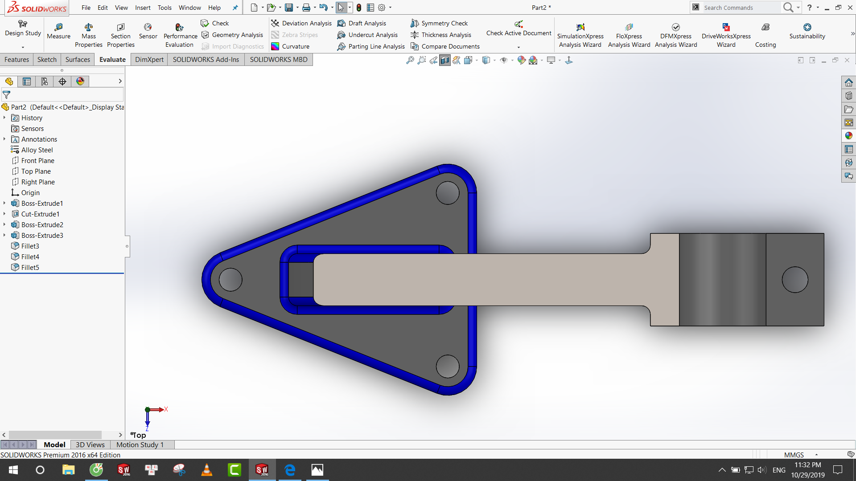Expand the Boss-Extrude2 feature
The image size is (856, 481).
tap(4, 224)
